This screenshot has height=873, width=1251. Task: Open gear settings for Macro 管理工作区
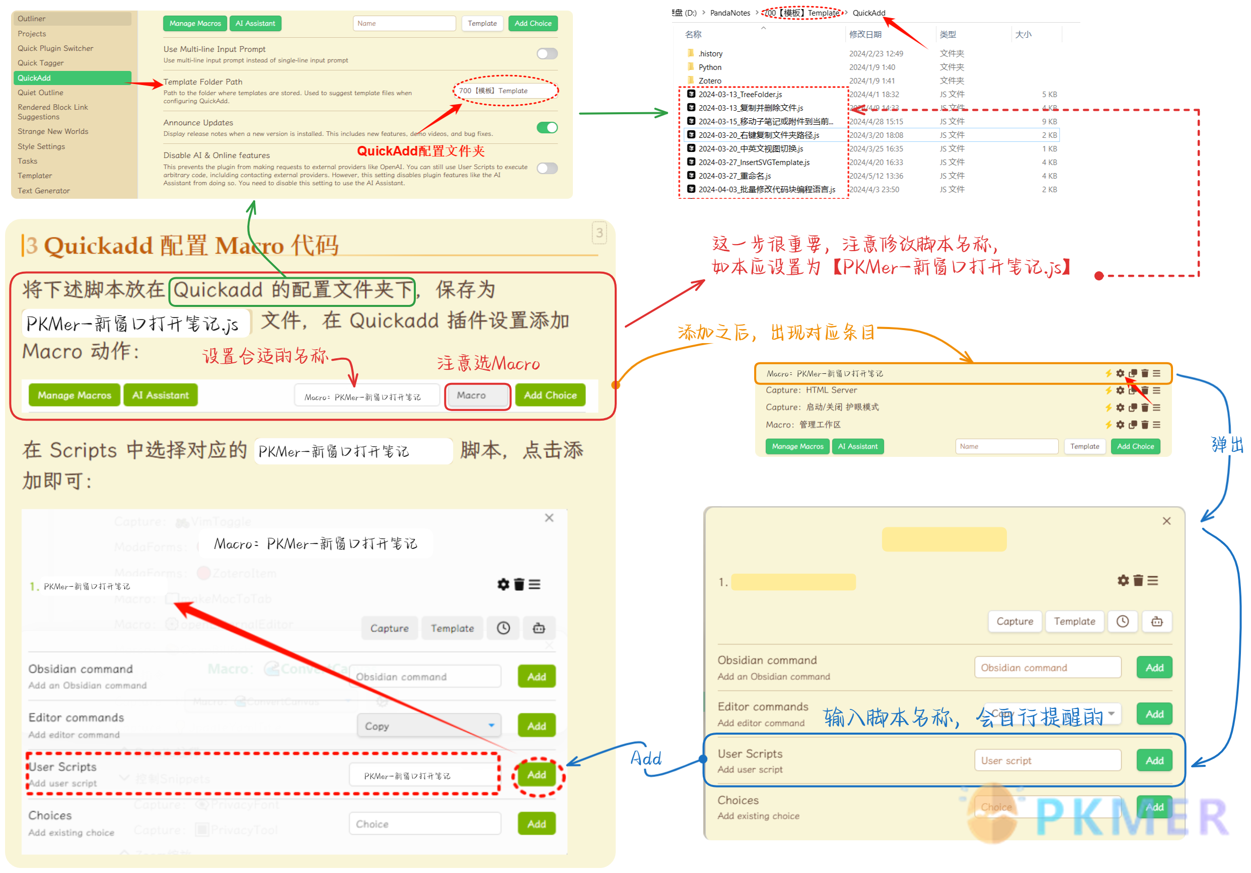click(1120, 424)
